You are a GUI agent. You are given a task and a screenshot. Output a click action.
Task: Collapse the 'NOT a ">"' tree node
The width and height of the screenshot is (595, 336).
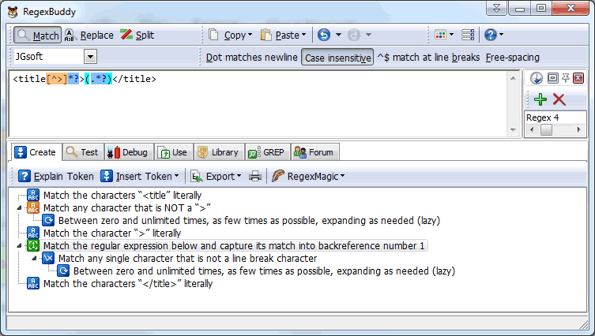19,208
